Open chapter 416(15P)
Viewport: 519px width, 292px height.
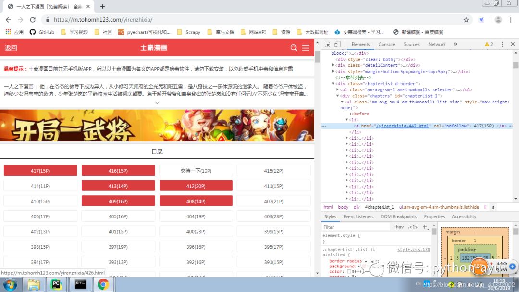(x=118, y=171)
